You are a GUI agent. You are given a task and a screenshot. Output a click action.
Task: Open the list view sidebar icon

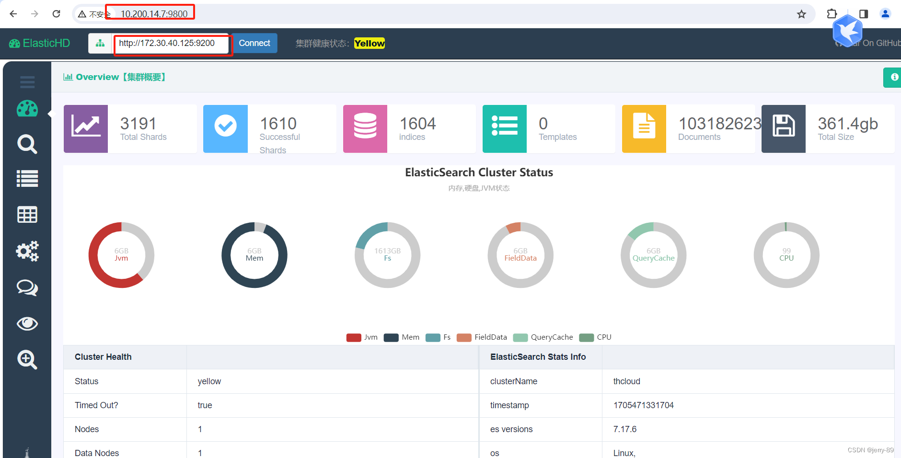click(27, 179)
